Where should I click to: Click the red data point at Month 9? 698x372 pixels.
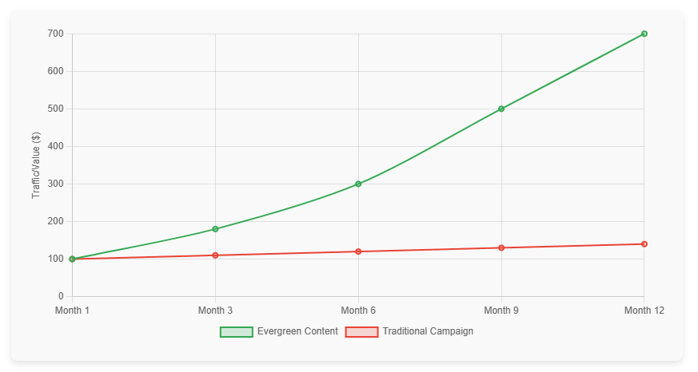click(501, 247)
